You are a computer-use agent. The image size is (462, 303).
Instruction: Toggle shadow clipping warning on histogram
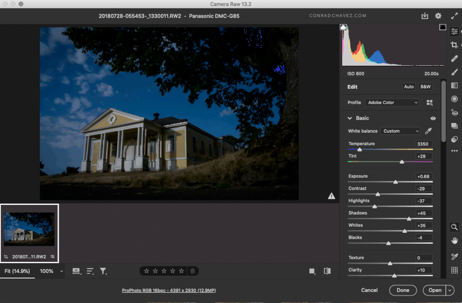[343, 27]
